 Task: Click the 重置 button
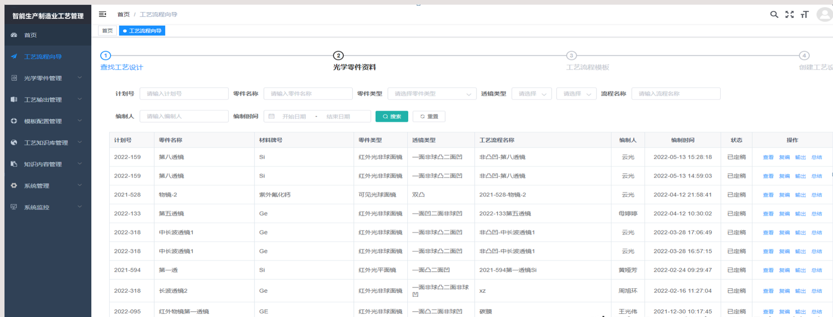tap(429, 116)
